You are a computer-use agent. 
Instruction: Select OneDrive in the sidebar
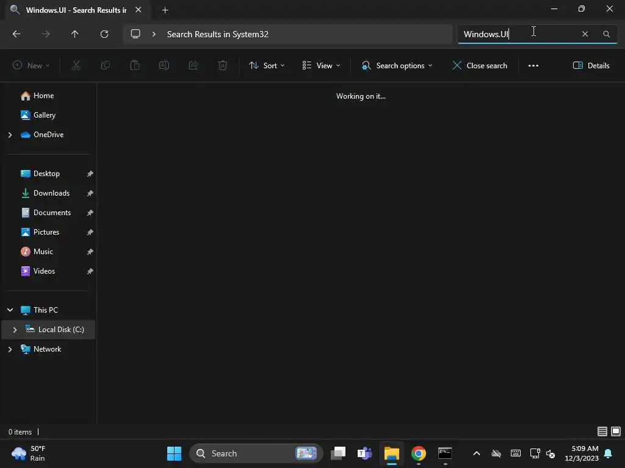coord(49,135)
